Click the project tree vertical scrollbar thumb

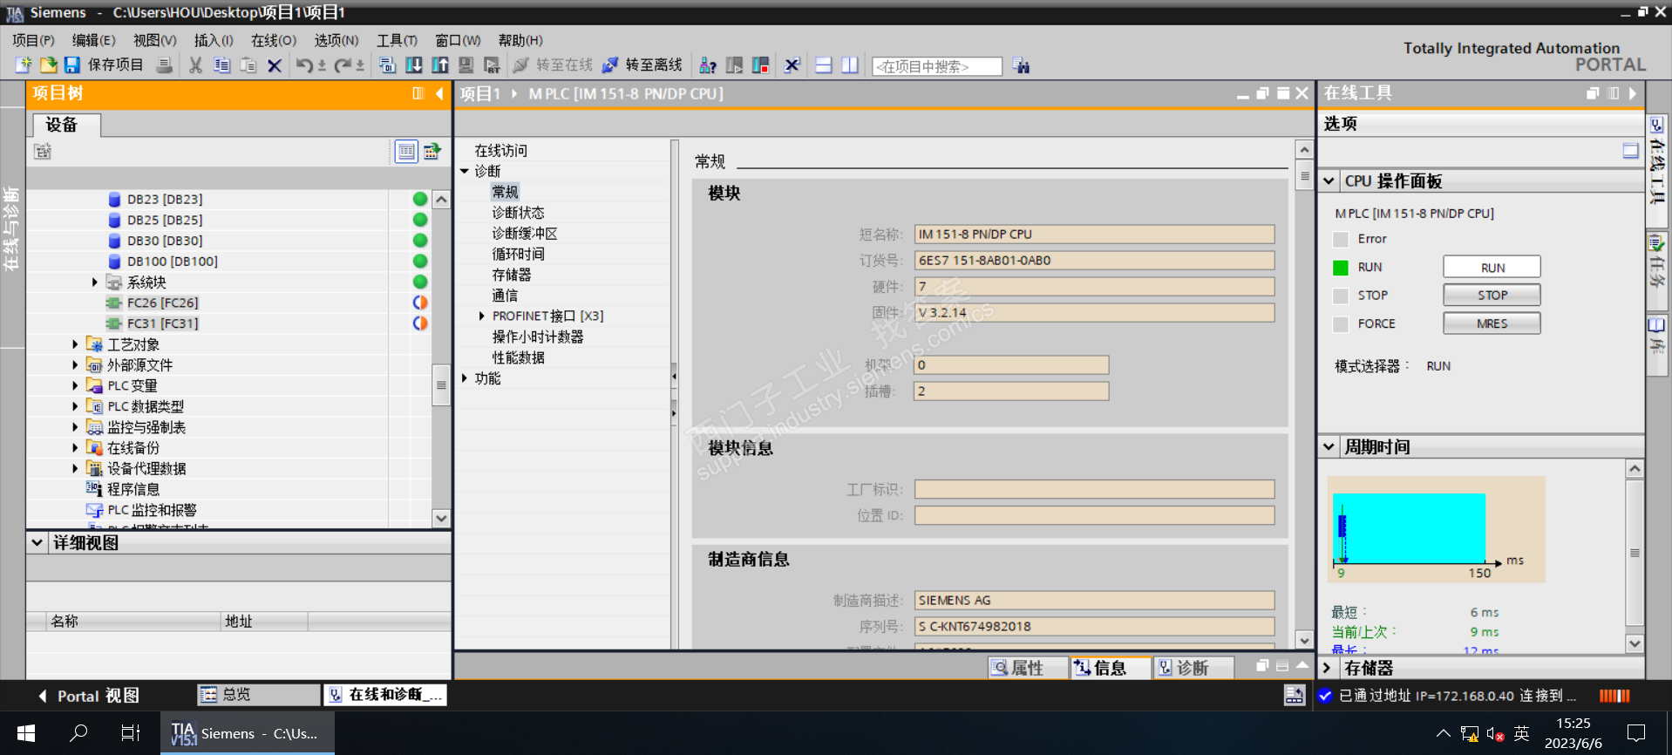pyautogui.click(x=441, y=385)
